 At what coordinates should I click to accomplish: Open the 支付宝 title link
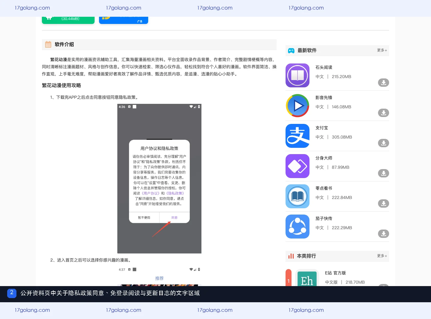click(322, 128)
